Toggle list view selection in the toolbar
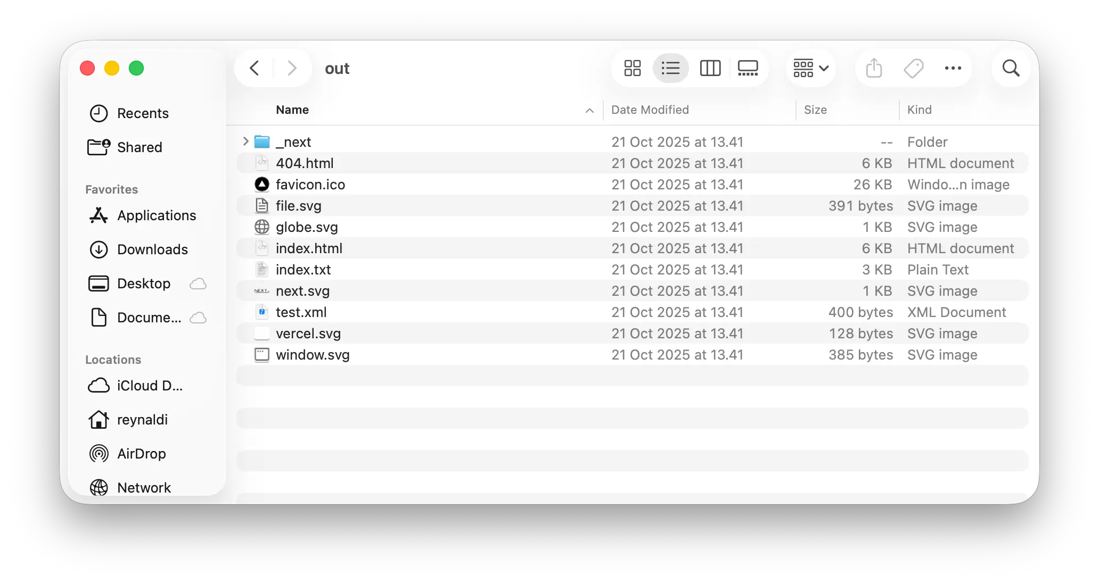The height and width of the screenshot is (583, 1099). (x=670, y=68)
